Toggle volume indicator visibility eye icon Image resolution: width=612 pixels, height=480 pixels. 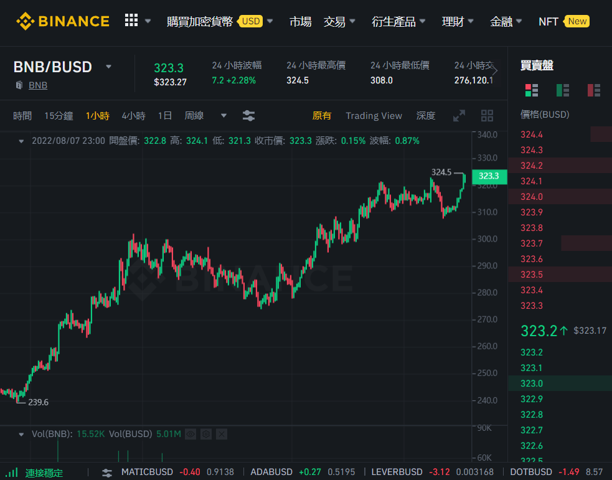point(191,434)
